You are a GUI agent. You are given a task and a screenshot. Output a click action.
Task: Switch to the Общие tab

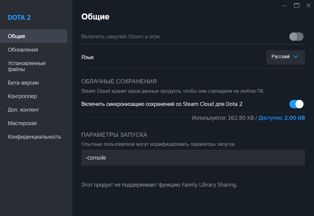coord(34,36)
